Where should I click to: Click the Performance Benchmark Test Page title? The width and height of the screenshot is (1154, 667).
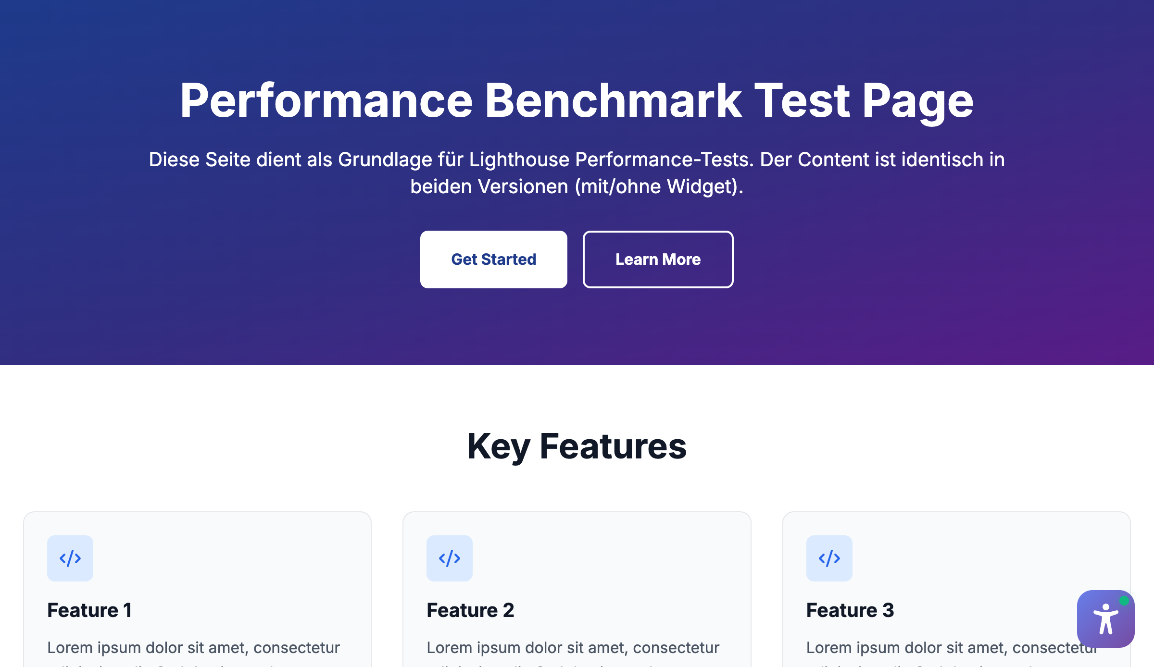click(x=577, y=100)
